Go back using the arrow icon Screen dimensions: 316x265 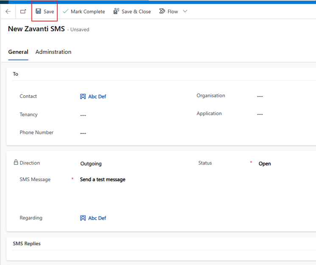(8, 11)
